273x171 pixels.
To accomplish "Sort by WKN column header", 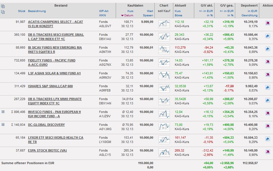I will (102, 15).
